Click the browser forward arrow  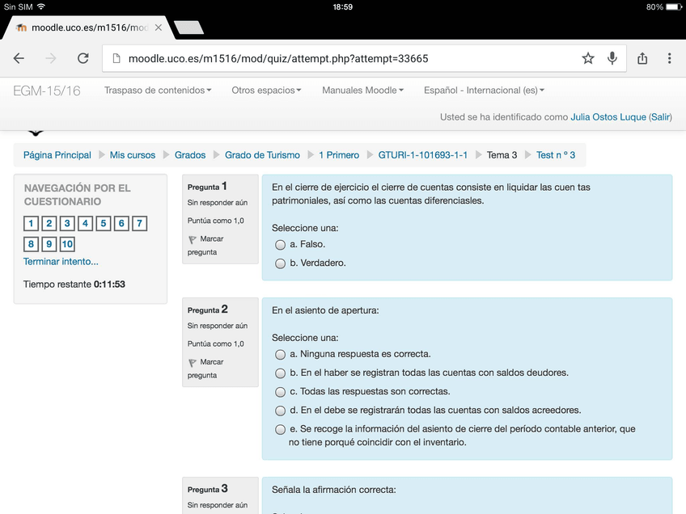click(51, 58)
